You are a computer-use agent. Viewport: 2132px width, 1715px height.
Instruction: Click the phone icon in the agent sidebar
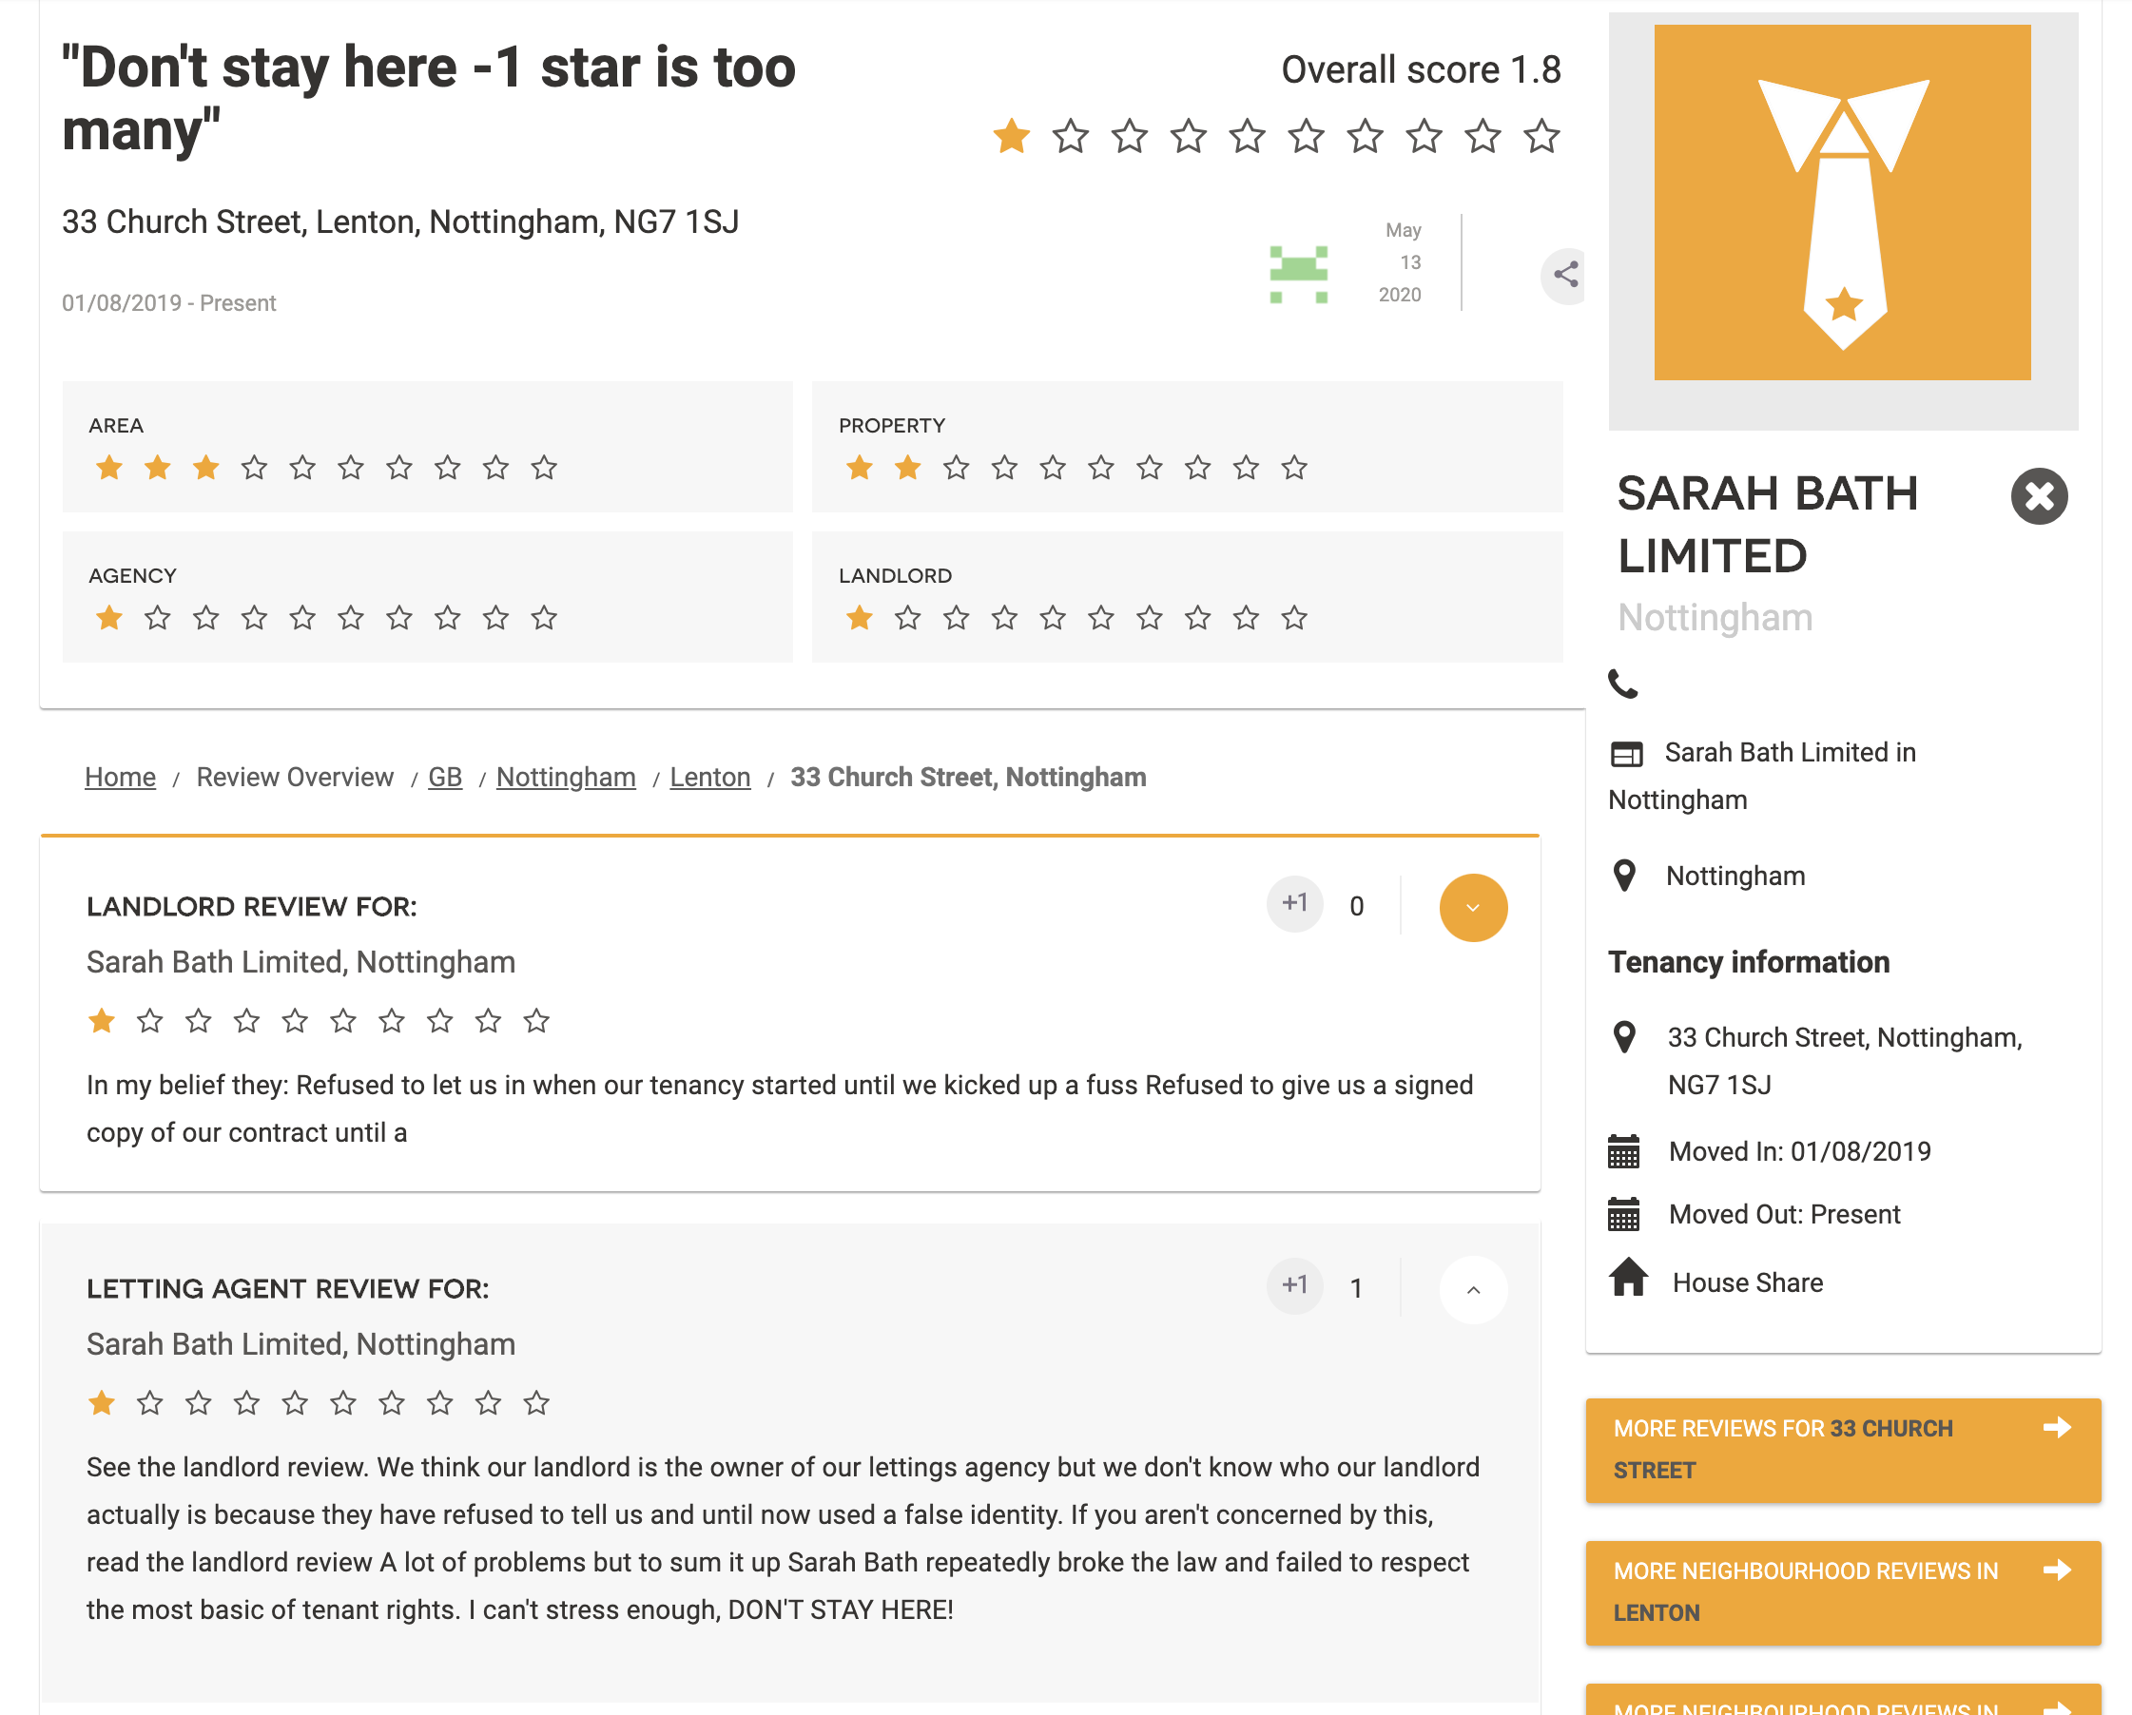click(x=1622, y=684)
